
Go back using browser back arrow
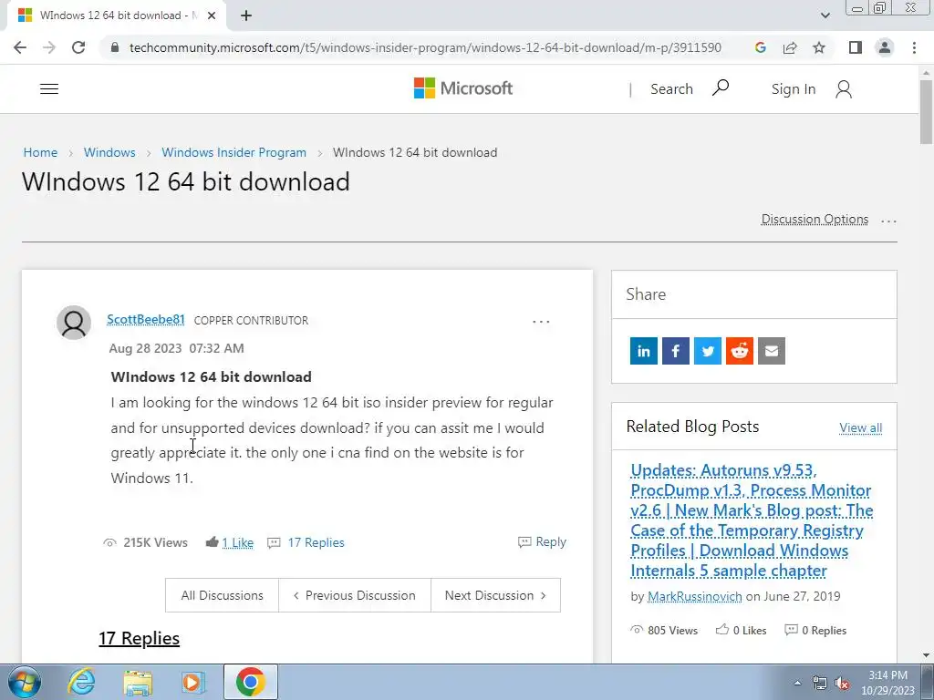coord(20,47)
